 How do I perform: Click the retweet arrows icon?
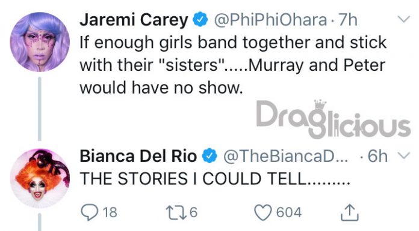(x=176, y=212)
